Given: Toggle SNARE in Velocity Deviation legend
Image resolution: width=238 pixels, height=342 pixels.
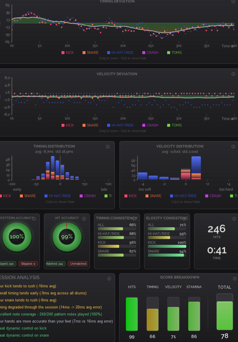Looking at the screenshot, I should coord(90,125).
